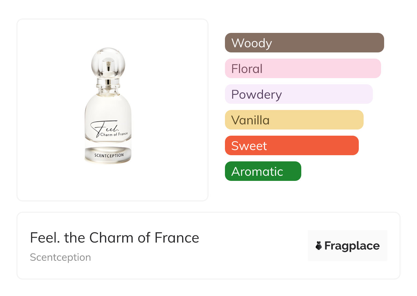Click the gray Scentception brand name
The width and height of the screenshot is (417, 296).
[60, 257]
